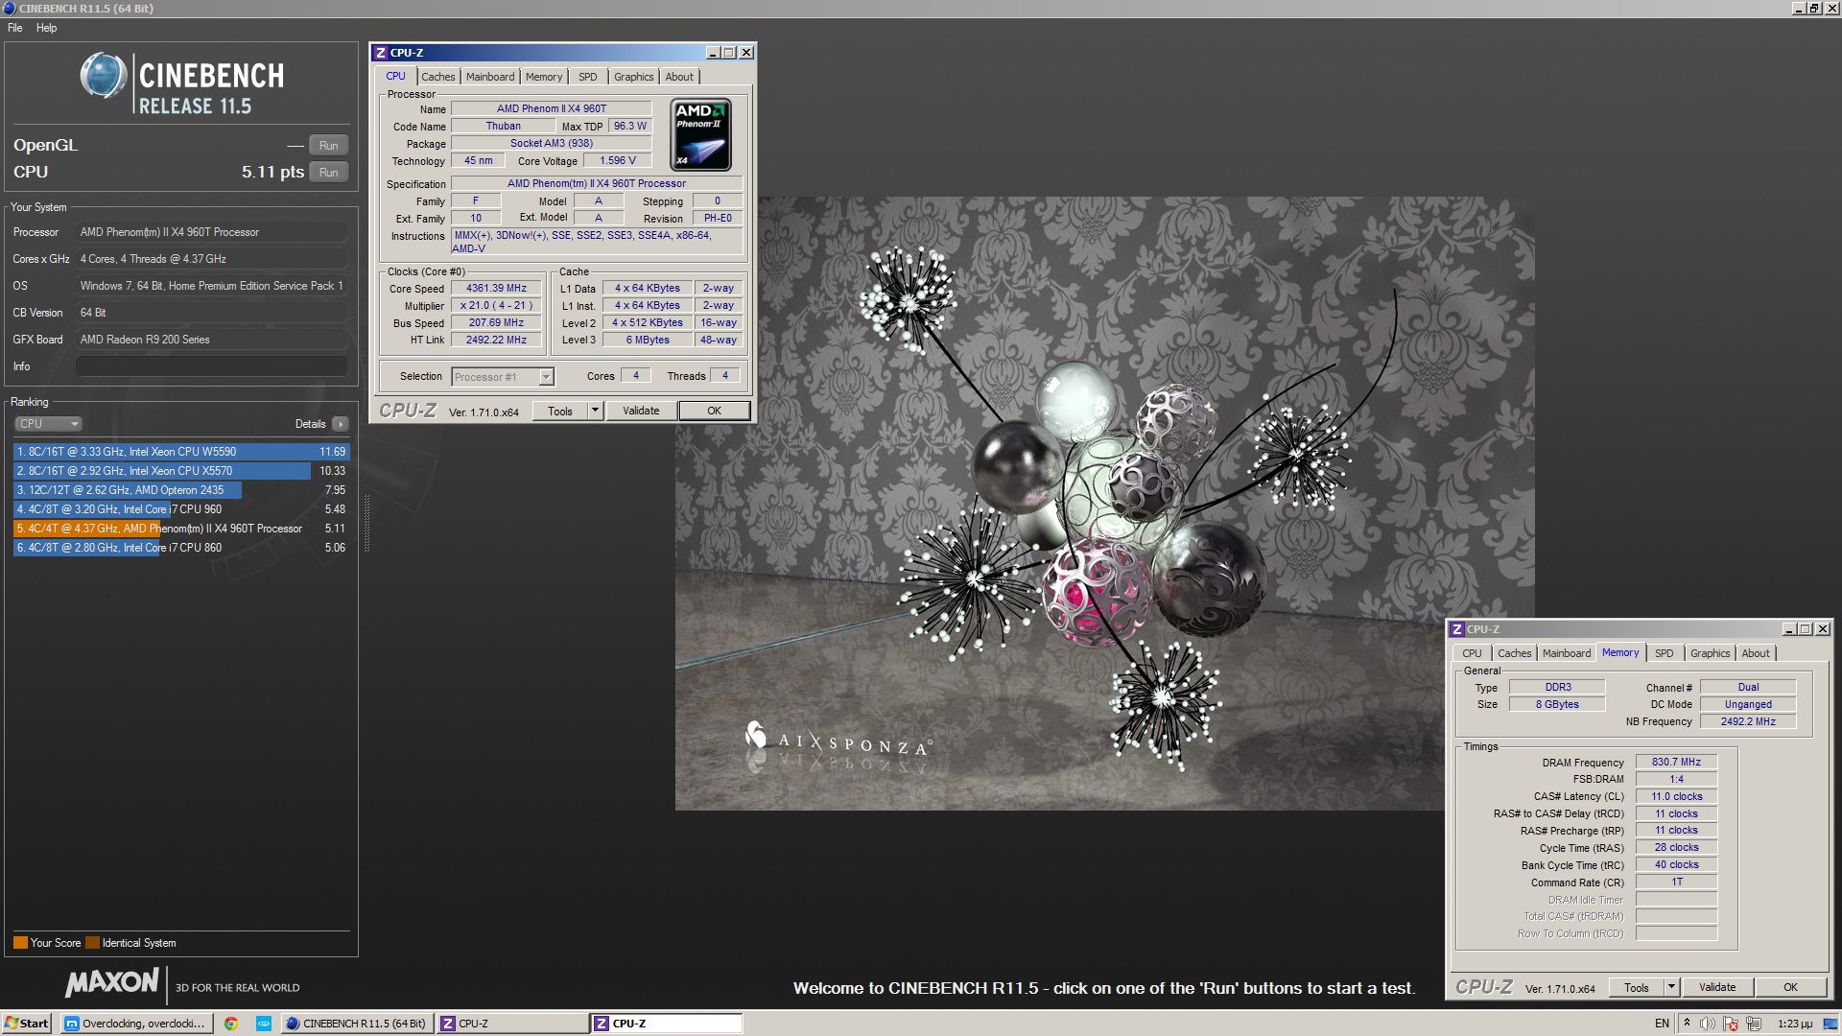Restore down the Cinebench main window
The height and width of the screenshot is (1036, 1842).
pos(1814,9)
